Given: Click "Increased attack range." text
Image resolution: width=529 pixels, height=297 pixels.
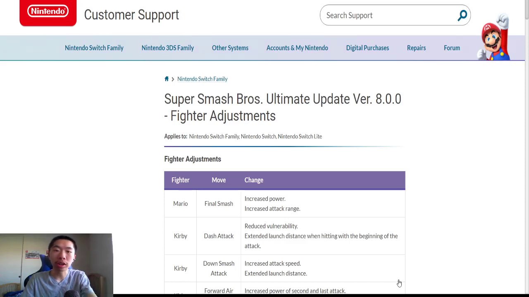Looking at the screenshot, I should pyautogui.click(x=272, y=209).
